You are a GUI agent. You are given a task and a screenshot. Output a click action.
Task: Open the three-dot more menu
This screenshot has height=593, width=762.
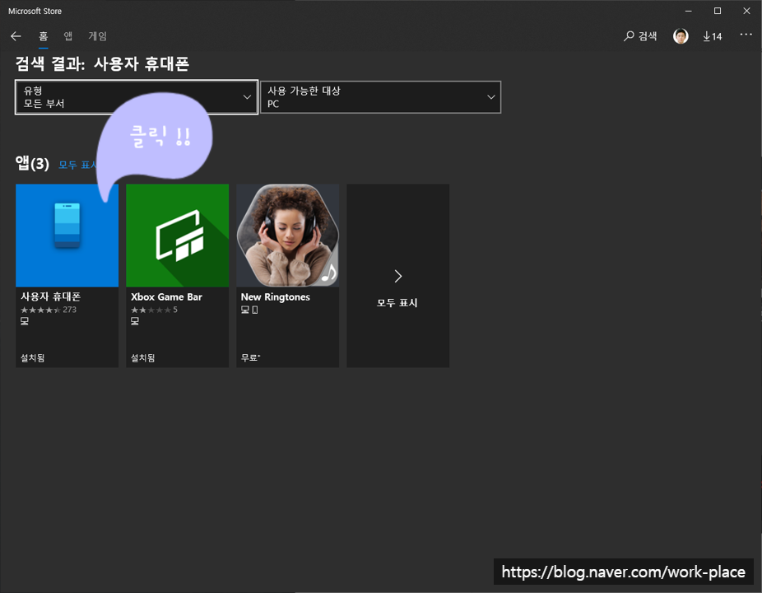click(746, 35)
